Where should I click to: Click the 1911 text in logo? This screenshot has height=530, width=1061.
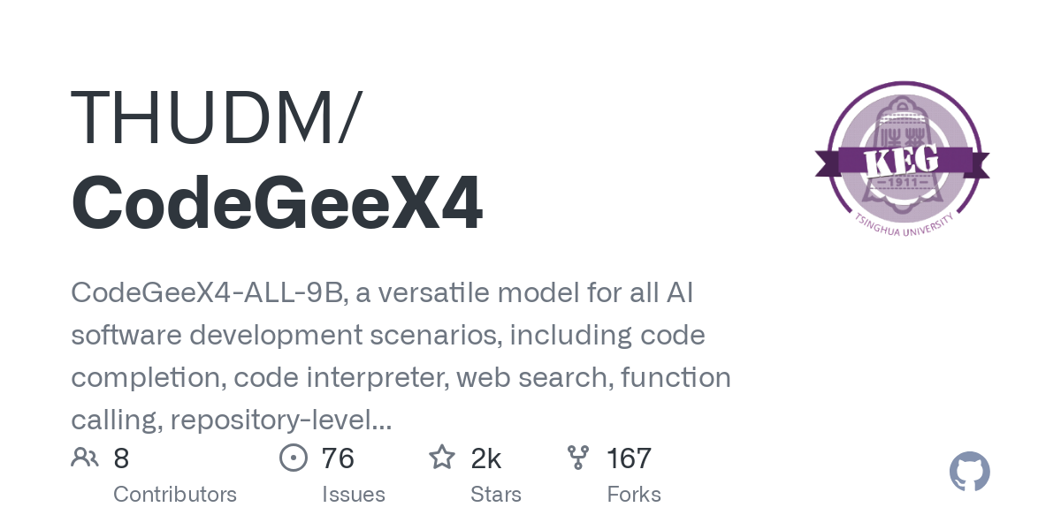[x=901, y=184]
